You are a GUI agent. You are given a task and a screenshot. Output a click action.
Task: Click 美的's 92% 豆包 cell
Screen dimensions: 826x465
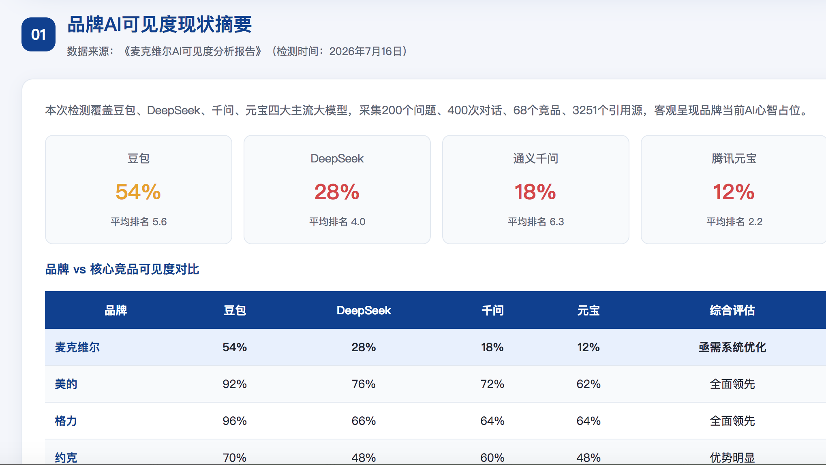tap(235, 384)
